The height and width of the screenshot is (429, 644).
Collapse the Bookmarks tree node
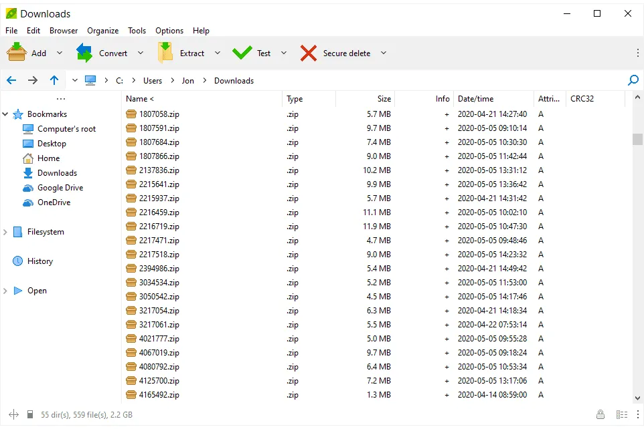5,114
